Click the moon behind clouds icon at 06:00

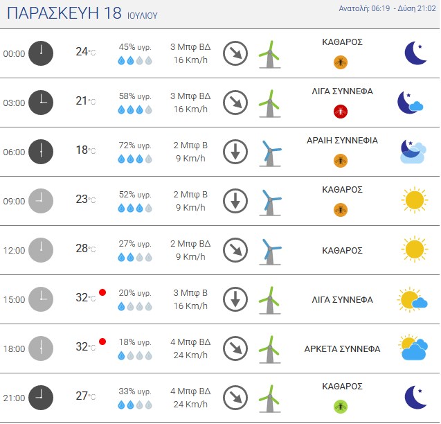tap(413, 152)
